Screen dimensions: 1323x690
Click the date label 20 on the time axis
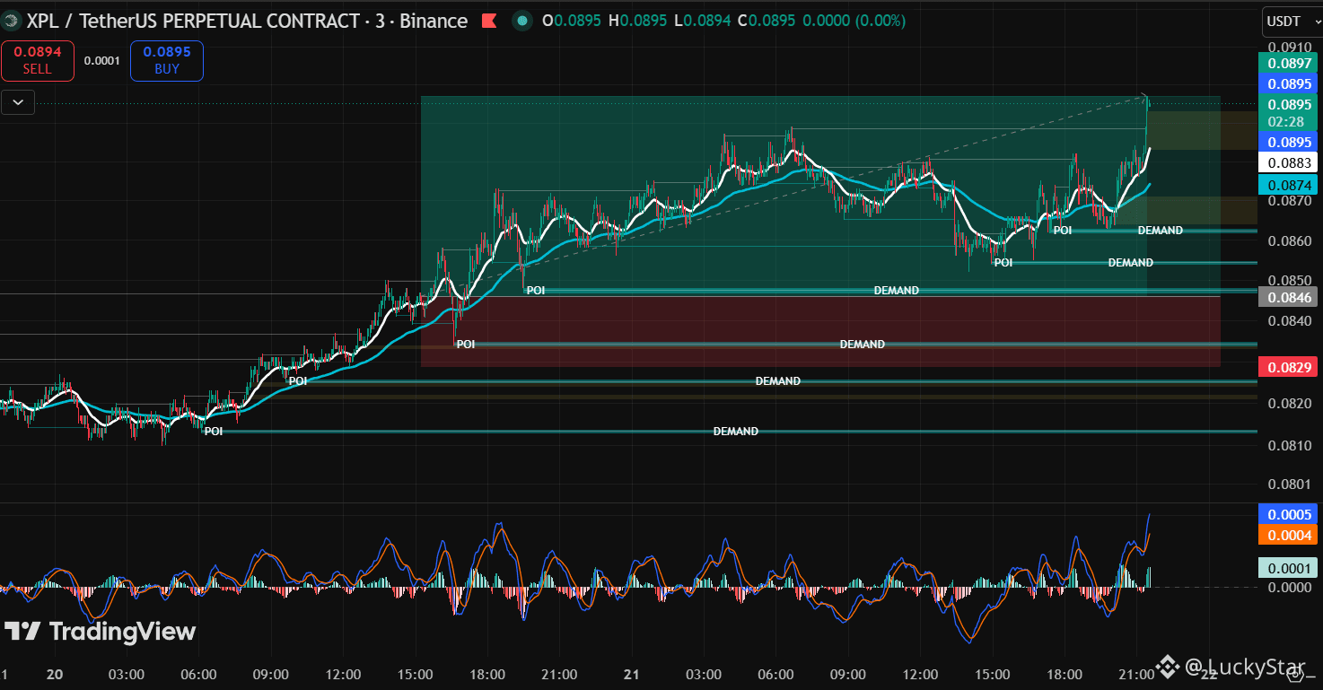point(54,674)
